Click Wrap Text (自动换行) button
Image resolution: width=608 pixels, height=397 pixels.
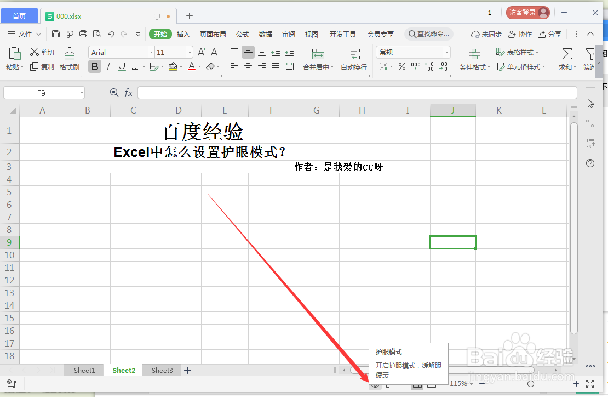click(x=354, y=59)
